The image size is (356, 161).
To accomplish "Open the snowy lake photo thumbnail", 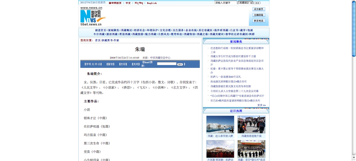I will pyautogui.click(x=220, y=125).
